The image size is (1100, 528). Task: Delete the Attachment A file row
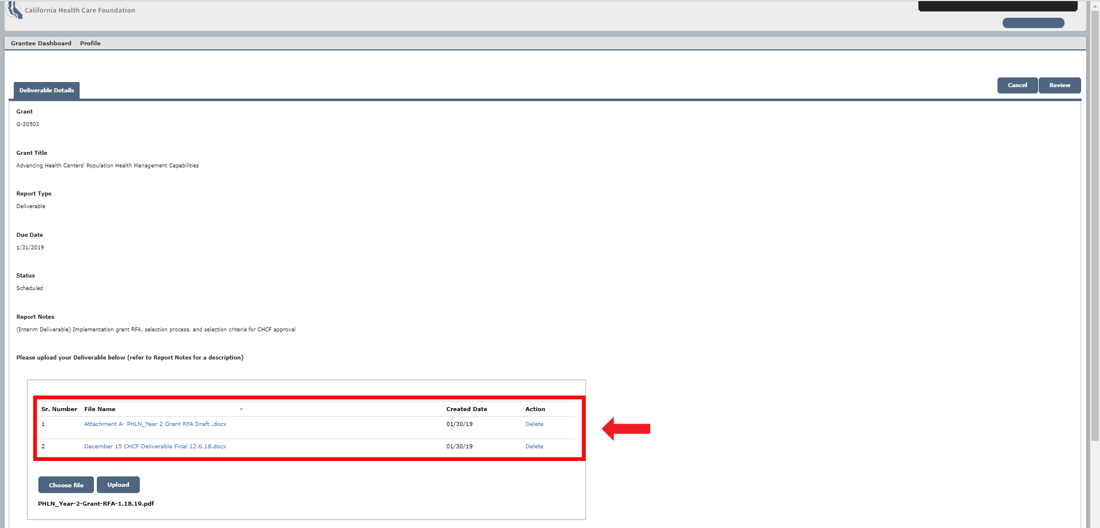534,424
